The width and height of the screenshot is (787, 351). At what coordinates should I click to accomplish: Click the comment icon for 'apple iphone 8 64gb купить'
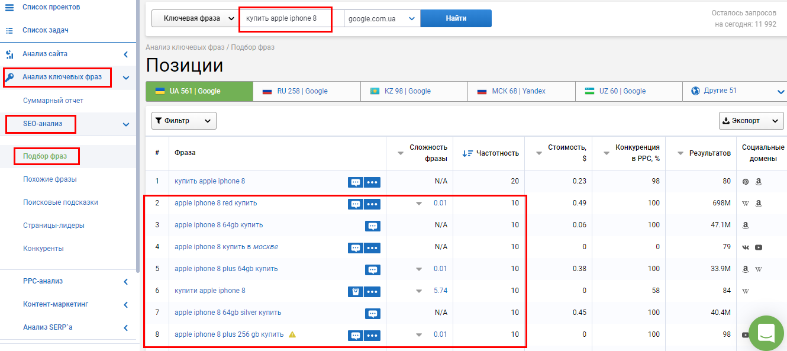click(x=372, y=226)
